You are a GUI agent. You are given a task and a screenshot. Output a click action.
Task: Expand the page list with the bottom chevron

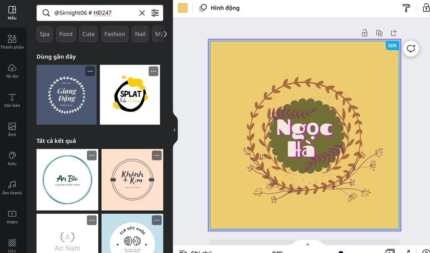tap(308, 245)
